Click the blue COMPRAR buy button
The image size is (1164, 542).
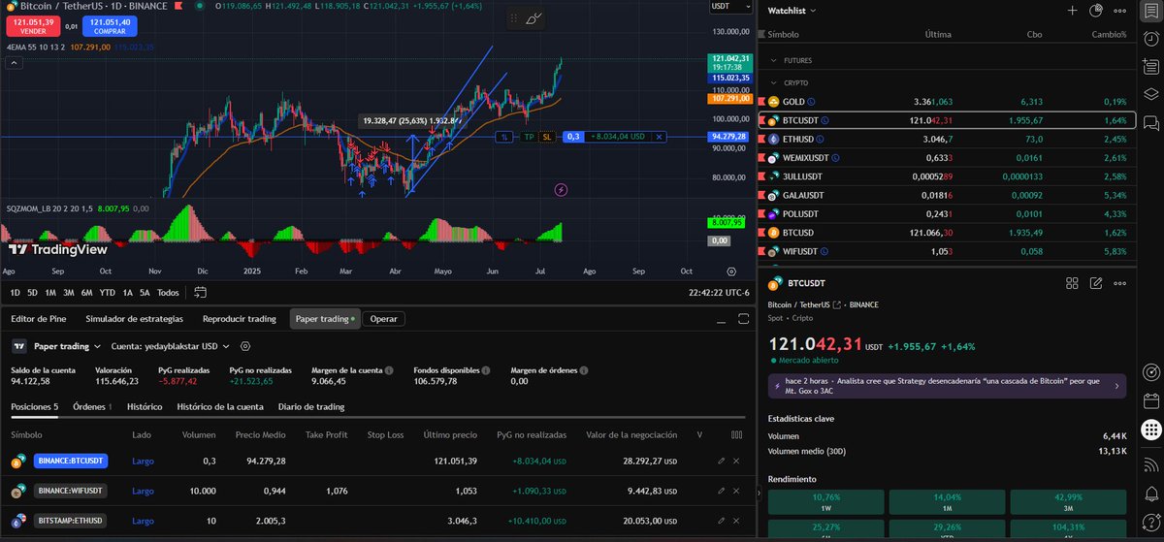[x=109, y=25]
